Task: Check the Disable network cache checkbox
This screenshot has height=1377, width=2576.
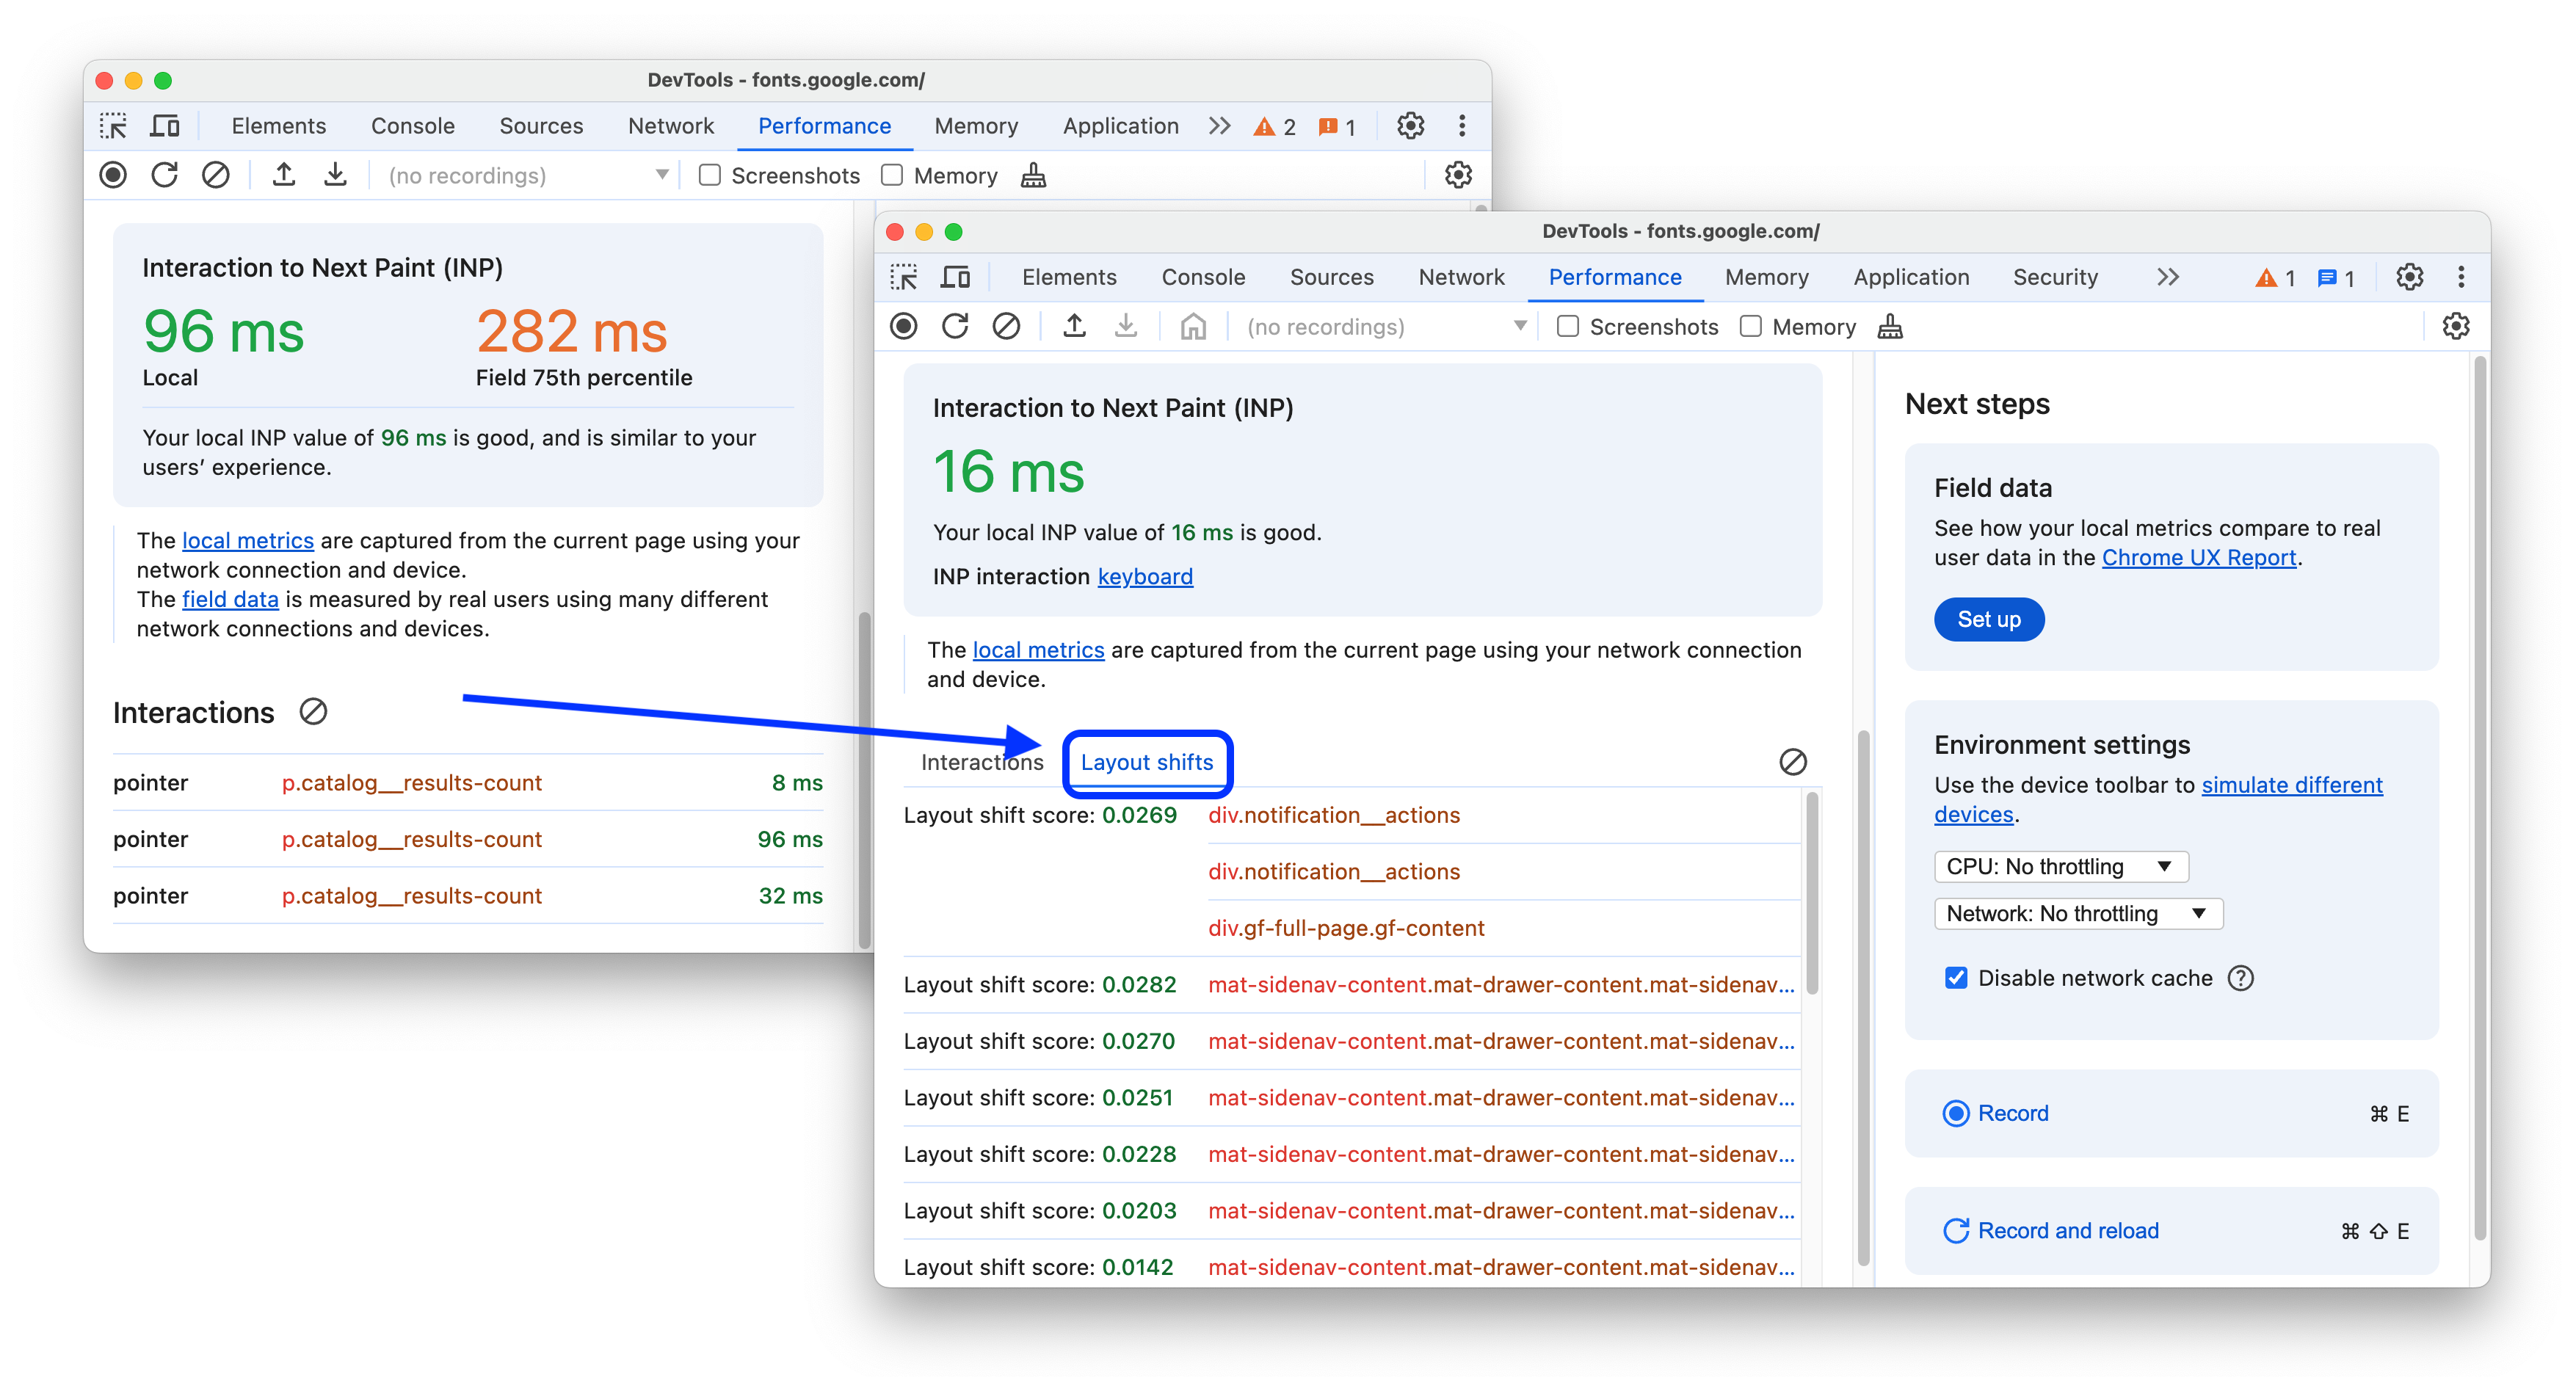Action: coord(1956,978)
